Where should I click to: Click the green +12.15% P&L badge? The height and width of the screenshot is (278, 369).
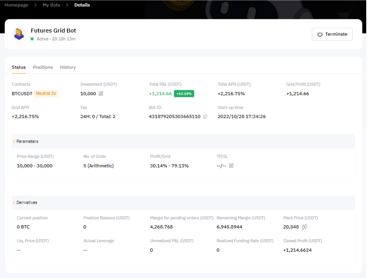coord(184,94)
